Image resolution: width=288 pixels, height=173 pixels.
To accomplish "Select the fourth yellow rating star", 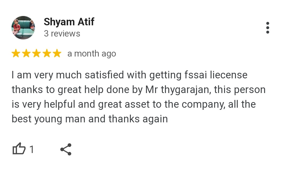I will point(47,53).
